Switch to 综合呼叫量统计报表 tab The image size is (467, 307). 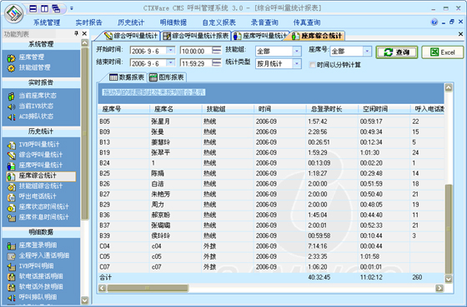click(196, 37)
